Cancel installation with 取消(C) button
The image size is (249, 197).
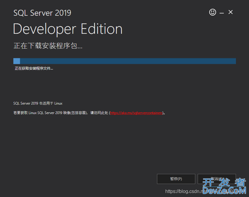[x=217, y=179]
